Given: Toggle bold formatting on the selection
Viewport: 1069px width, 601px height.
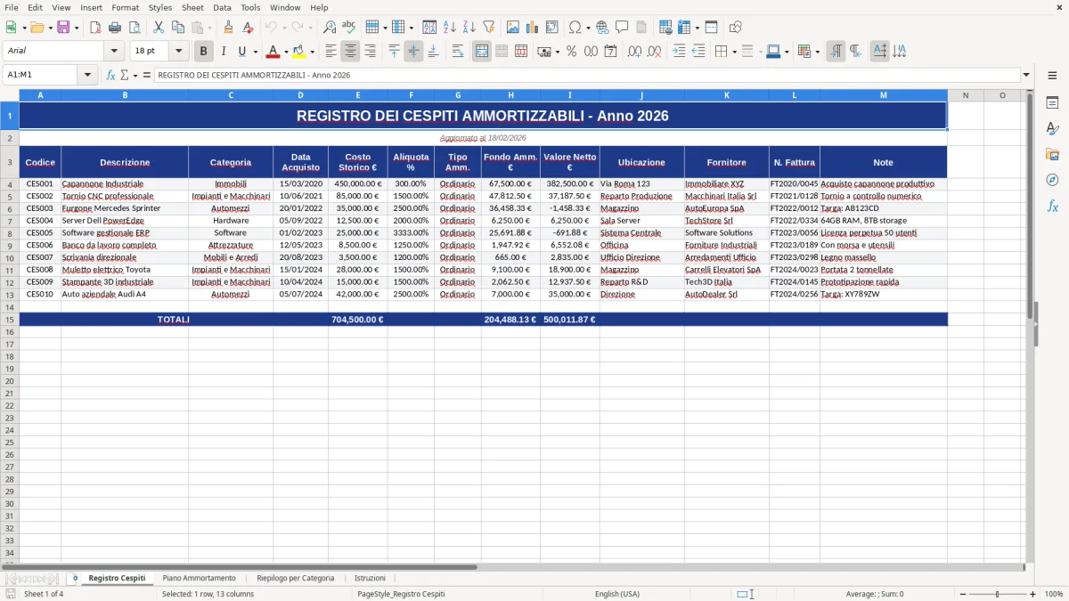Looking at the screenshot, I should click(x=203, y=51).
